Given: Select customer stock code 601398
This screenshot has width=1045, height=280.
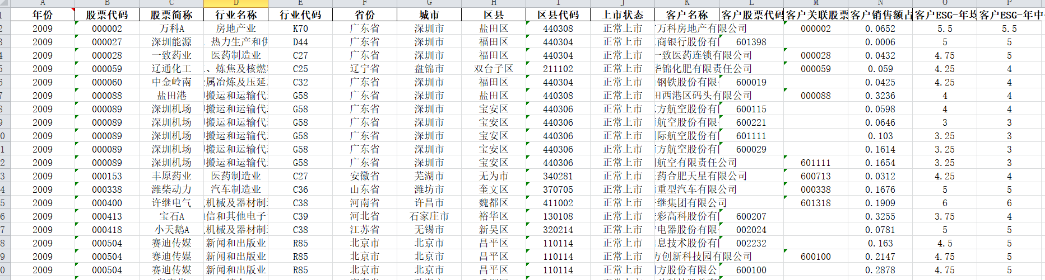Looking at the screenshot, I should pyautogui.click(x=751, y=42).
